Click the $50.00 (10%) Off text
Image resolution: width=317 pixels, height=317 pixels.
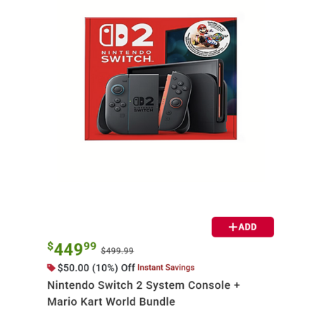[97, 268]
